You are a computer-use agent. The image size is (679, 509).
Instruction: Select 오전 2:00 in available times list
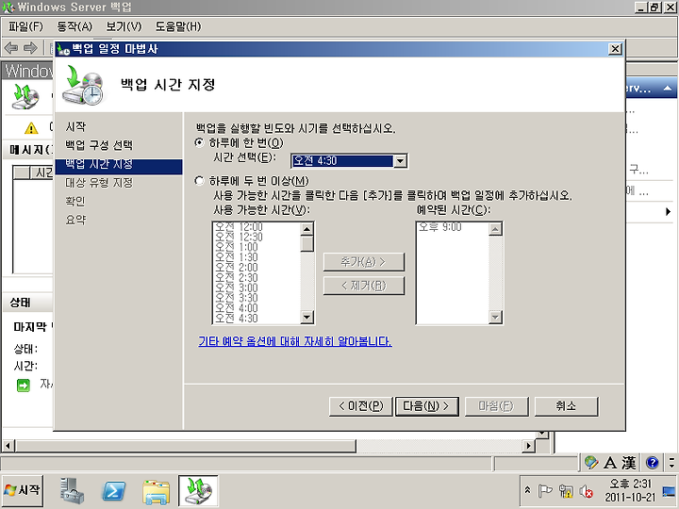point(237,268)
